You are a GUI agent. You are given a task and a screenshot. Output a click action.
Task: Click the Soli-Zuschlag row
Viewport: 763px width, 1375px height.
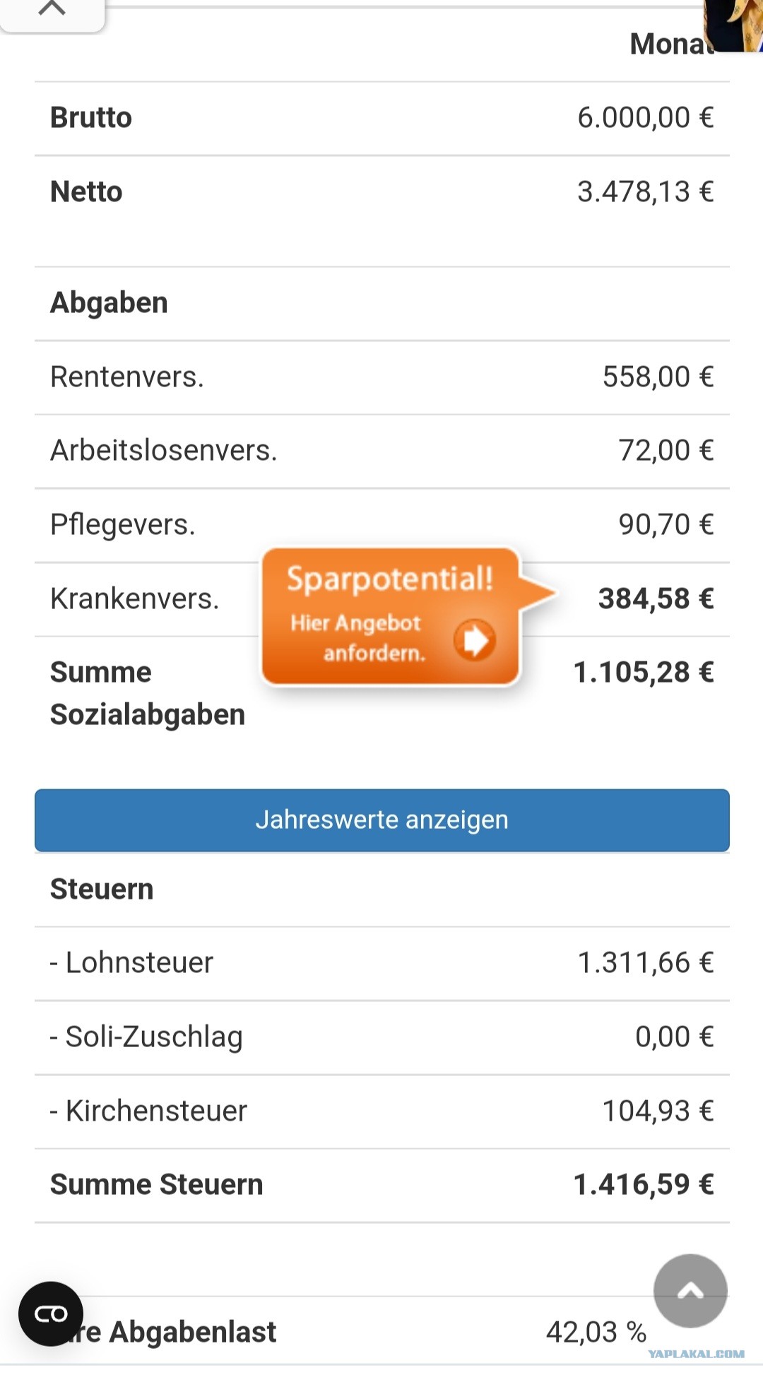382,1037
